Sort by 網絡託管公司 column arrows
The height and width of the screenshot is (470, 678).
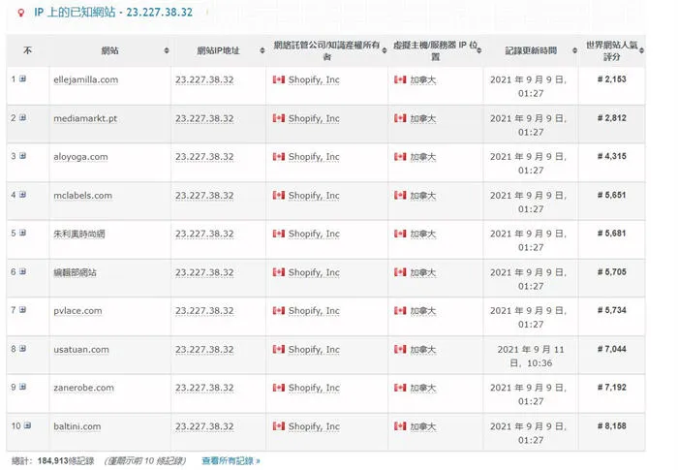click(x=384, y=50)
